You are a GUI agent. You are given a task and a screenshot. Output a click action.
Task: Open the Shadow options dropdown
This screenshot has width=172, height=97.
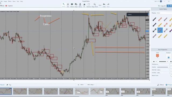169,53
